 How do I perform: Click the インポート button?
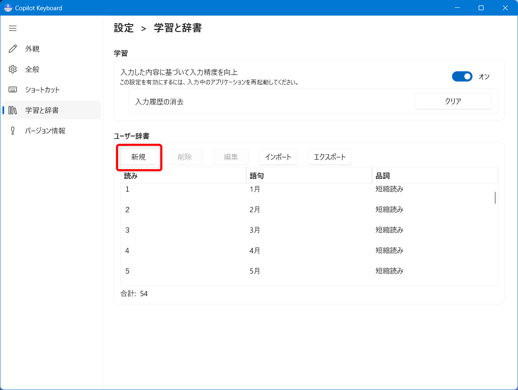(x=278, y=157)
